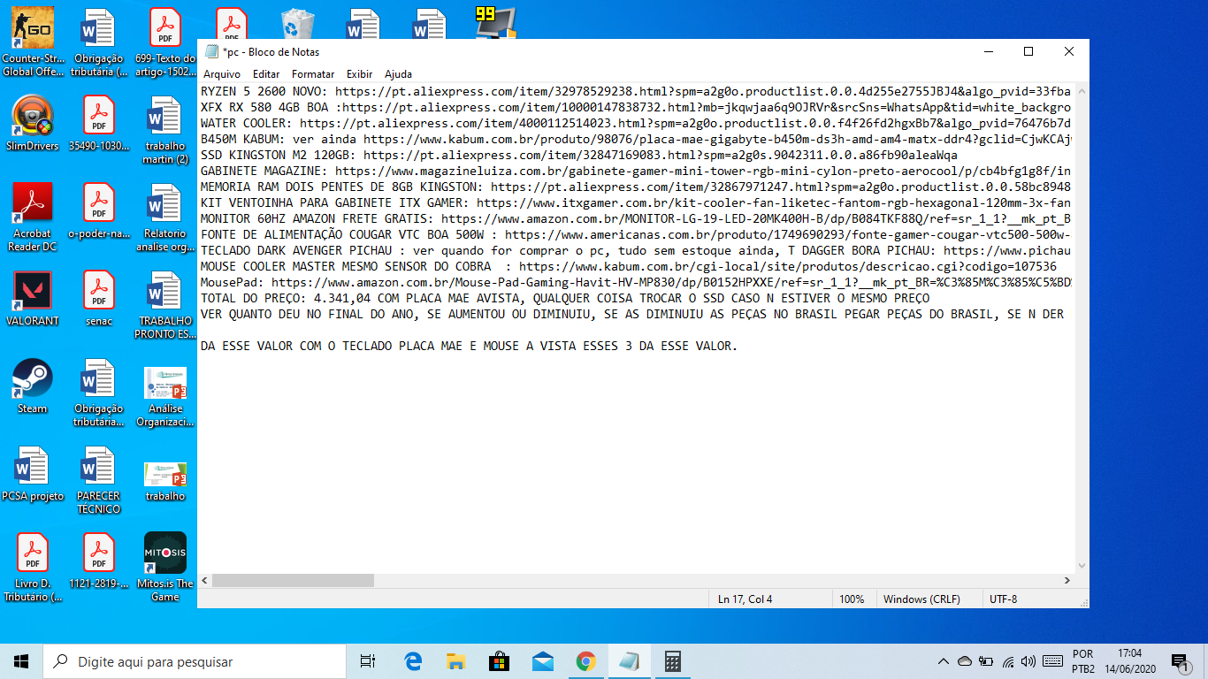
Task: Click the 'RYZEN 5 2600 NOVO' line
Action: tap(636, 91)
